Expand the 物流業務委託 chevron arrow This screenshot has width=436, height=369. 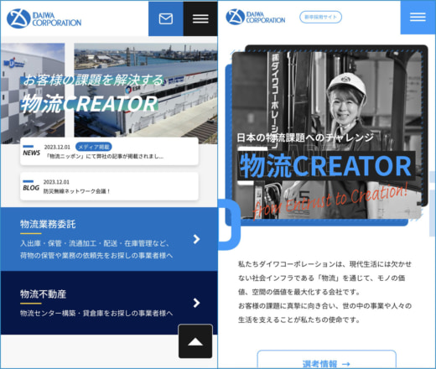pyautogui.click(x=196, y=239)
